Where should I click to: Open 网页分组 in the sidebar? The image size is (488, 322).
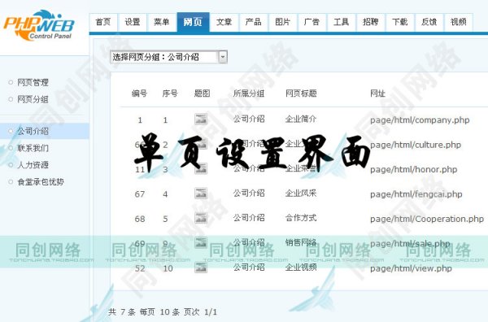click(33, 99)
